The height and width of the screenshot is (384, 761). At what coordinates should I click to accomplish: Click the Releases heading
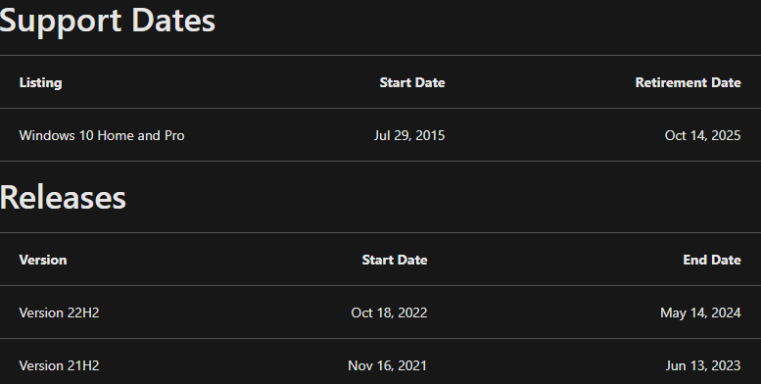63,198
